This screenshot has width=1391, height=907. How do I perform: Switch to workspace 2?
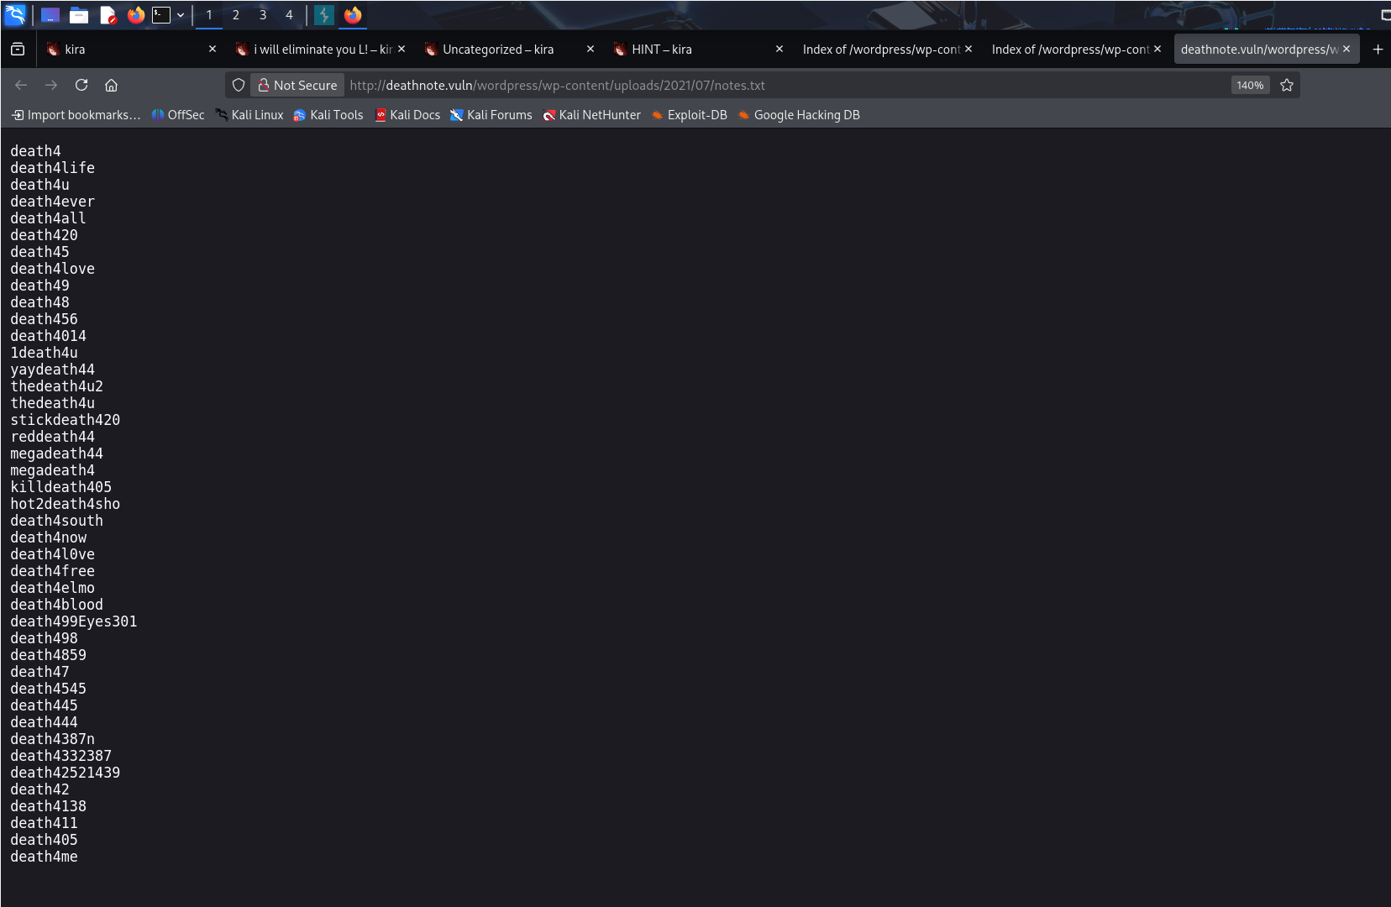[x=236, y=14]
